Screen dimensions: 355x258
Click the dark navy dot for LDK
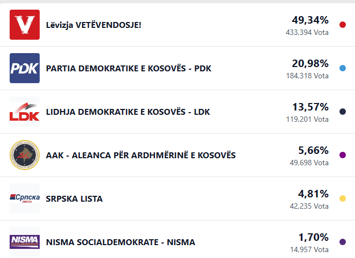click(343, 112)
